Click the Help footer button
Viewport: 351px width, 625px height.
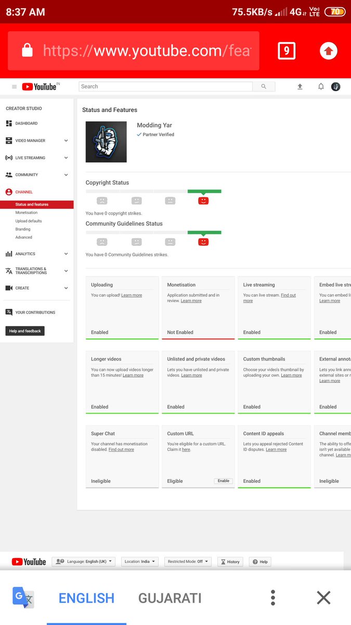coord(261,561)
